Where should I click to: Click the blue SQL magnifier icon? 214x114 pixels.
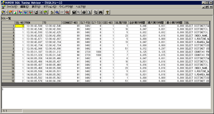coord(57,12)
